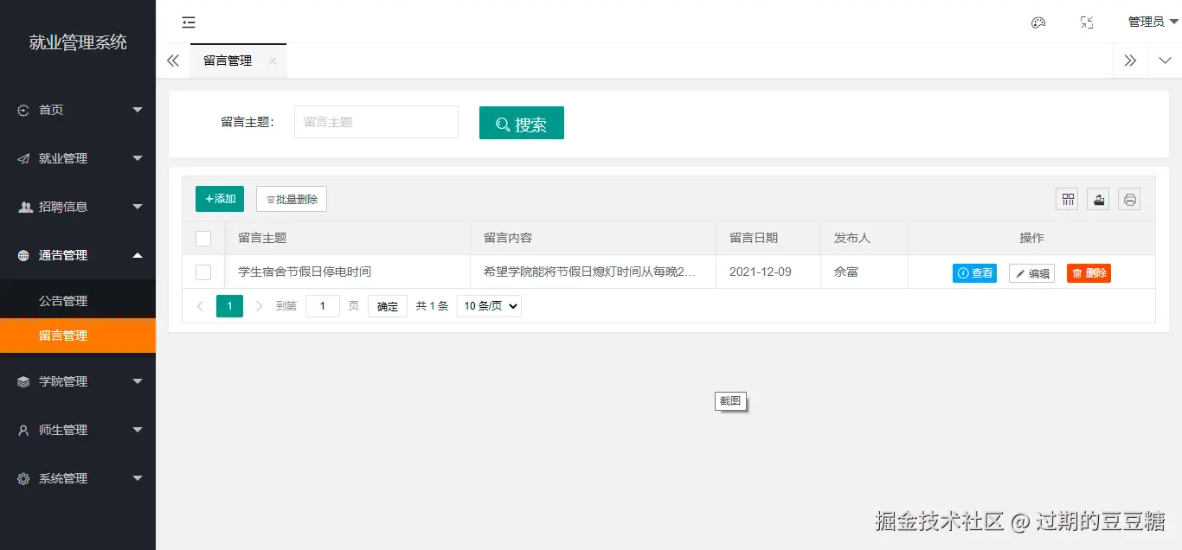Open the column display settings icon

point(1066,198)
